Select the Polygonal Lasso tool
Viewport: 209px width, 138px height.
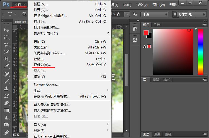click(x=6, y=45)
